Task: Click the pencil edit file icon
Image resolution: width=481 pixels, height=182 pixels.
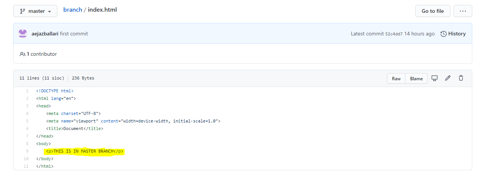Action: click(x=448, y=78)
